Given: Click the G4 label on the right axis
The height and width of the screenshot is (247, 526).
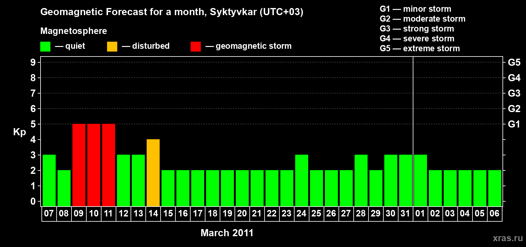Looking at the screenshot, I should pos(514,78).
